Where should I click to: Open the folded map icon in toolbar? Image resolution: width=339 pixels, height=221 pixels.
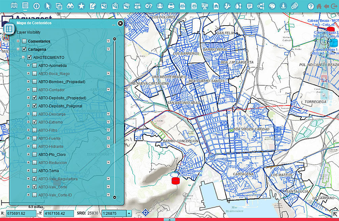tap(14, 6)
